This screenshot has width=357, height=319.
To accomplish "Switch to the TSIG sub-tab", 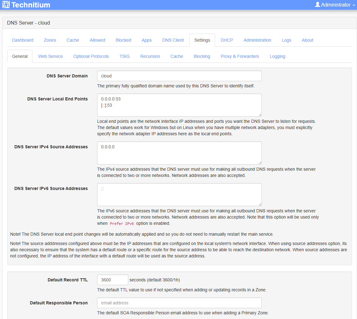I will coord(124,56).
